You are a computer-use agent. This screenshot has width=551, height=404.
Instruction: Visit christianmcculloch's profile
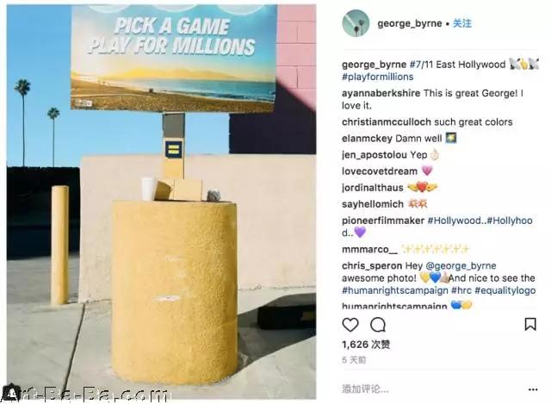[387, 122]
